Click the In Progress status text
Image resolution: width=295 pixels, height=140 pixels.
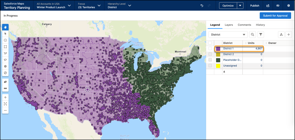coord(11,15)
